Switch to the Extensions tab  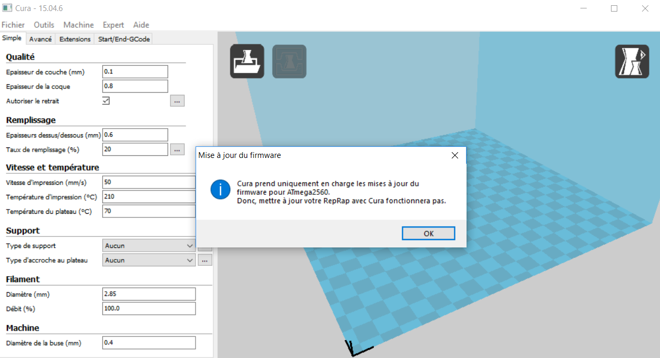[75, 39]
